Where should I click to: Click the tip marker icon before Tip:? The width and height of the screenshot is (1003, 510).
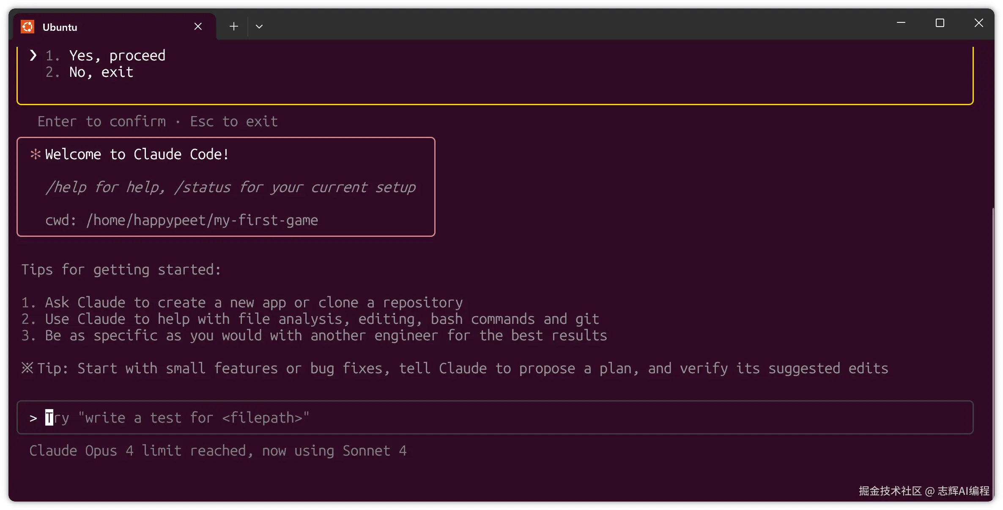click(x=27, y=368)
